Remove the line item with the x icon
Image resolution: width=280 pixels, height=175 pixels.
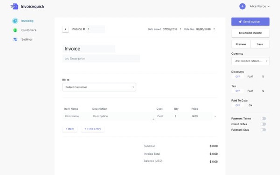[x=215, y=116]
